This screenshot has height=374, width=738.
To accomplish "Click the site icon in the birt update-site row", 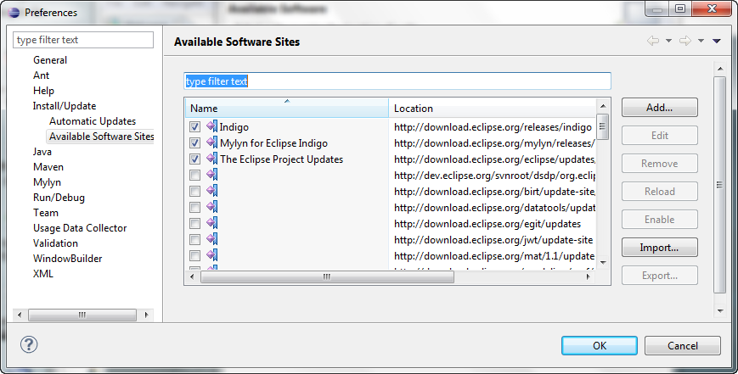I will click(212, 190).
